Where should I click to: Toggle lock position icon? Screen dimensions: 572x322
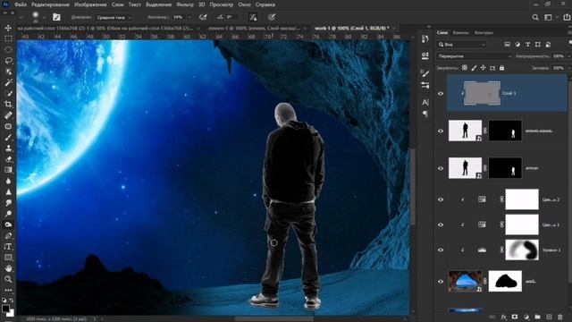(x=483, y=68)
